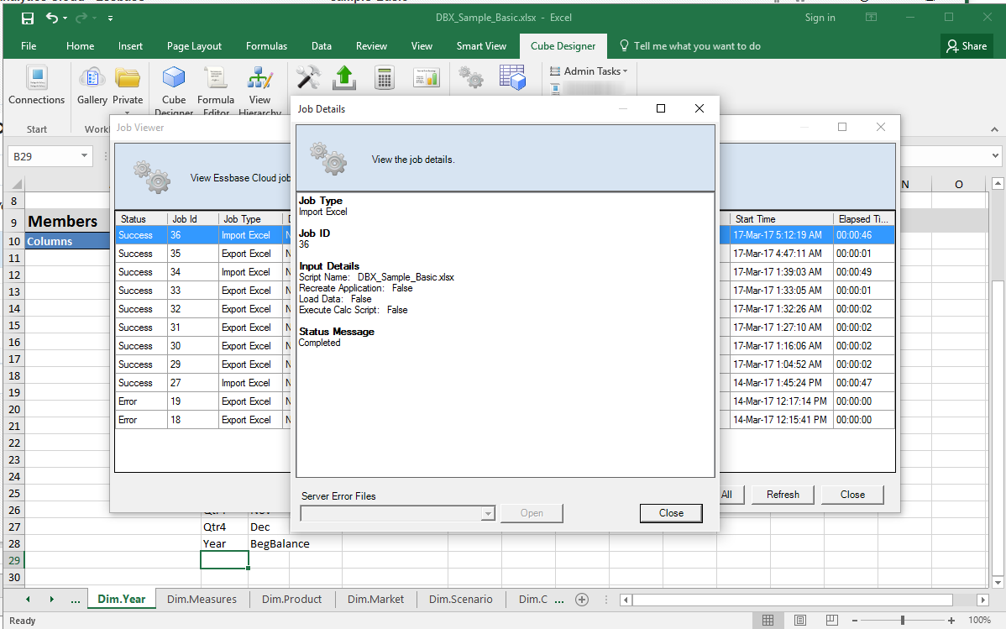Undo the last action

pyautogui.click(x=52, y=18)
